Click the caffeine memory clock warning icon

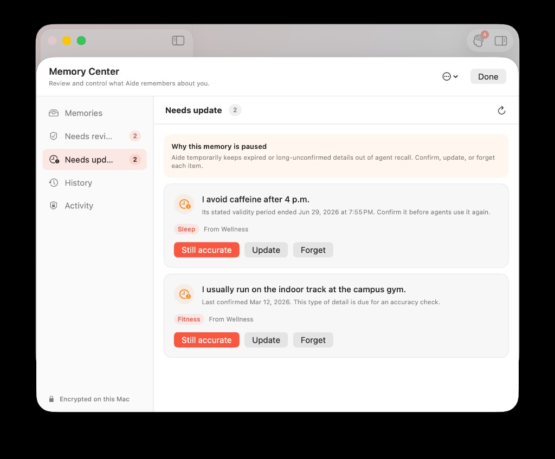(184, 204)
